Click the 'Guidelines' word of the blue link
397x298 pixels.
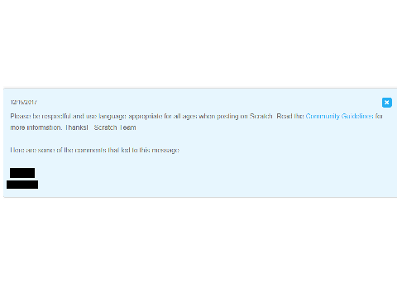[357, 116]
